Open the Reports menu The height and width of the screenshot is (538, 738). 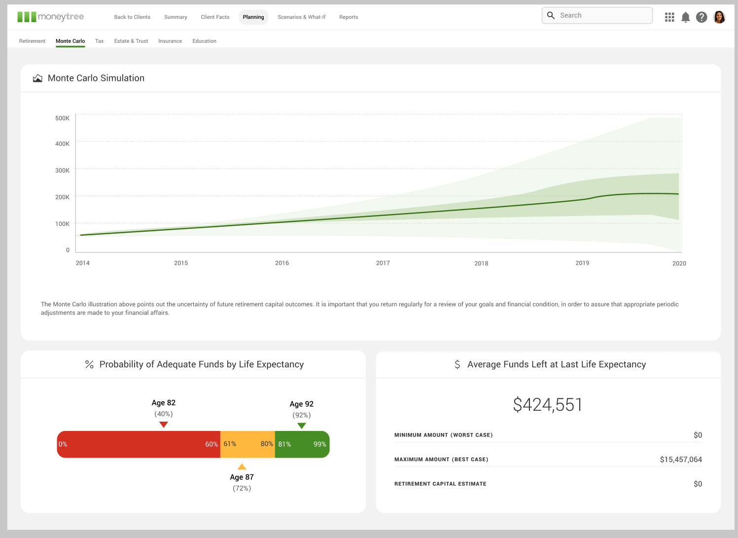[x=349, y=17]
